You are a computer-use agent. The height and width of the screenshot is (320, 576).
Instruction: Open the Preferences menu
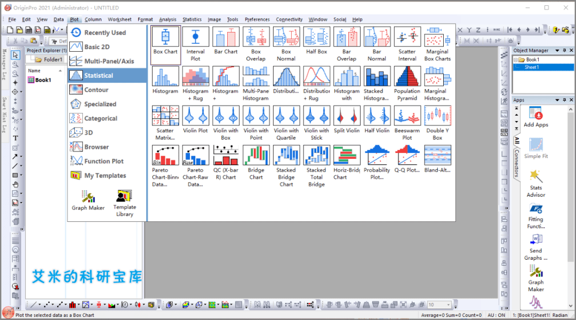coord(257,20)
